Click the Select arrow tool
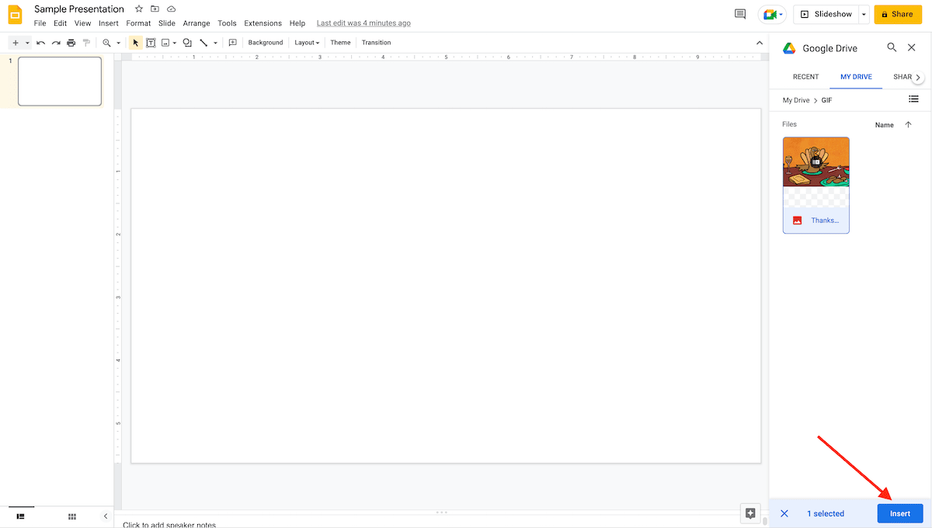This screenshot has height=528, width=932. point(135,42)
